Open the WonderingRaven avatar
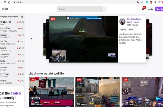Screen dimensions: 163x108 pyautogui.click(x=122, y=21)
